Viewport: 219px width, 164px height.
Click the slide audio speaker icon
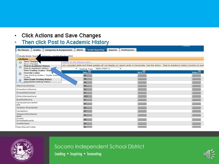(x=209, y=154)
